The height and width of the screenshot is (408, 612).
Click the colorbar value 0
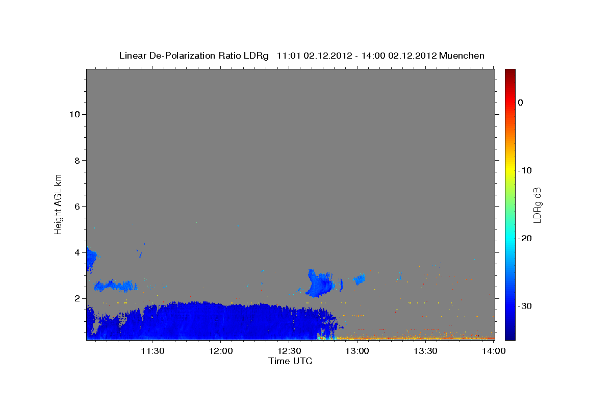(x=520, y=103)
